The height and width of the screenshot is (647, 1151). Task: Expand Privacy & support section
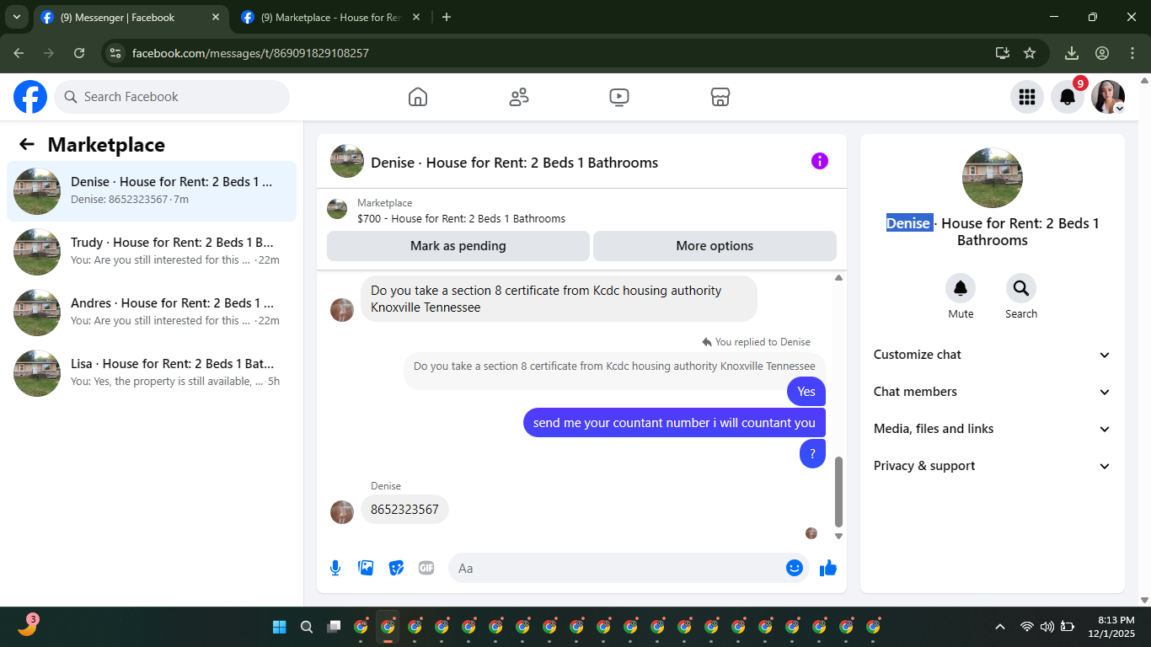[x=993, y=466]
